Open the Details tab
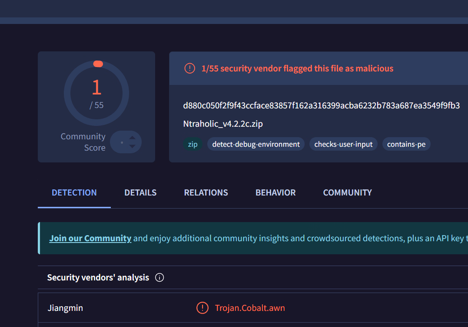The image size is (468, 327). [140, 192]
